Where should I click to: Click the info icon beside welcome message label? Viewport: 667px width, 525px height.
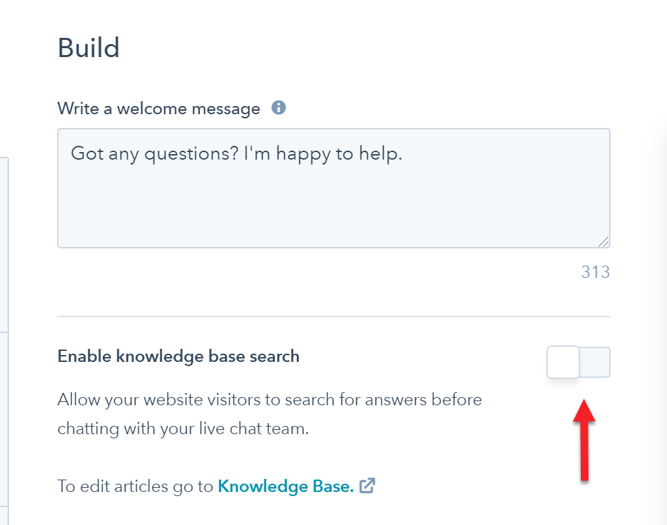pyautogui.click(x=278, y=107)
